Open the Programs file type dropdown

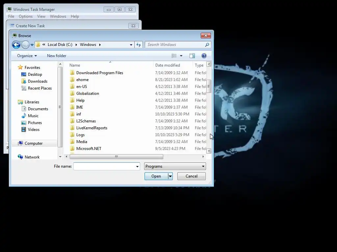click(x=175, y=166)
